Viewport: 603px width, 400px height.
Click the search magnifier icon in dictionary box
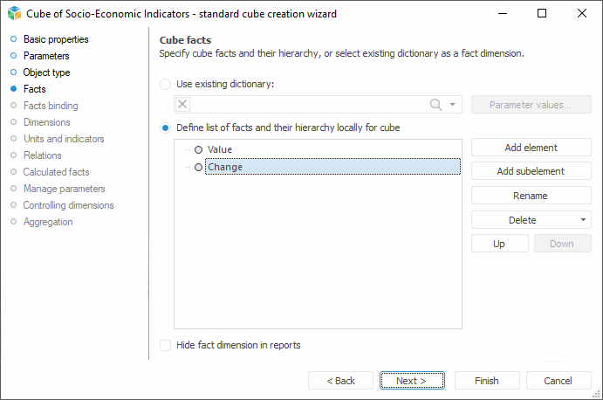[436, 105]
